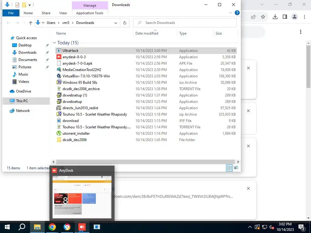Select MediaCreationTool22H2 icon

[59, 69]
